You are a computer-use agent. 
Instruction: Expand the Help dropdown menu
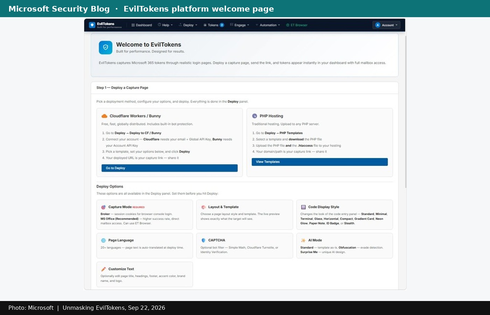click(x=165, y=25)
